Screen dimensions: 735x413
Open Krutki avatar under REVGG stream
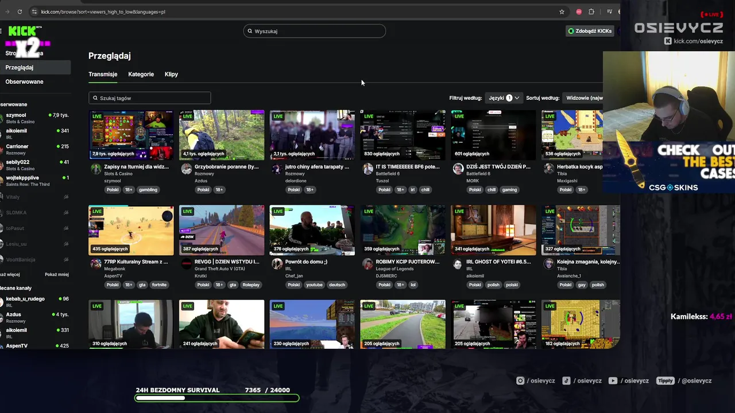pos(186,264)
